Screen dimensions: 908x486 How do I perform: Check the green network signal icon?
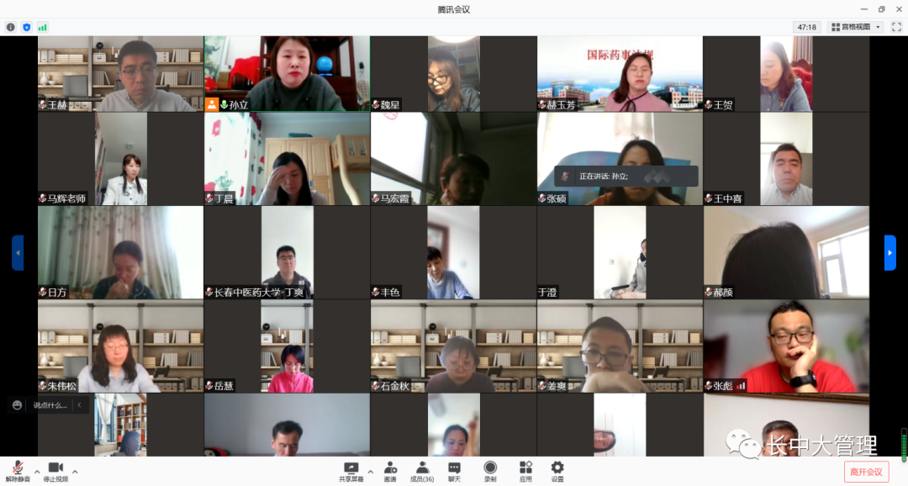coord(42,27)
